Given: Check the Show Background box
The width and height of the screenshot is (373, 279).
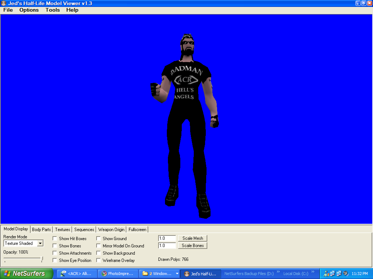Looking at the screenshot, I should (x=98, y=253).
